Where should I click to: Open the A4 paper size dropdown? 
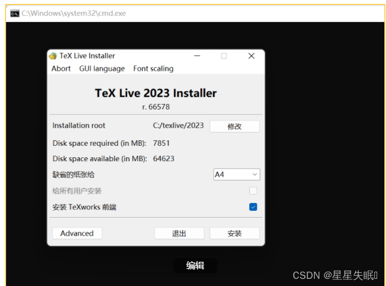237,174
